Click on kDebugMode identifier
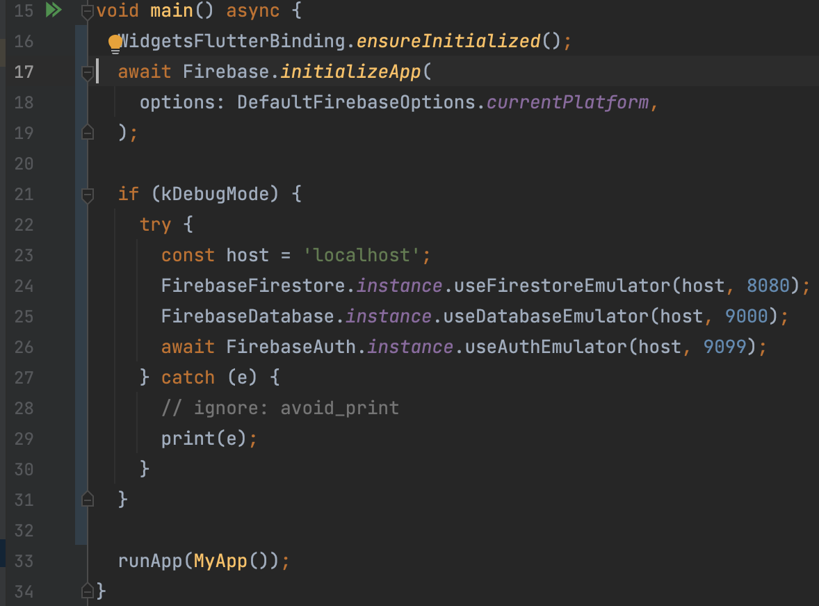The image size is (819, 606). click(x=215, y=194)
